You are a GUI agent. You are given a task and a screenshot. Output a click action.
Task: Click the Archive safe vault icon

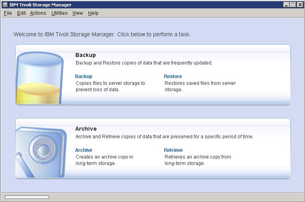(41, 152)
